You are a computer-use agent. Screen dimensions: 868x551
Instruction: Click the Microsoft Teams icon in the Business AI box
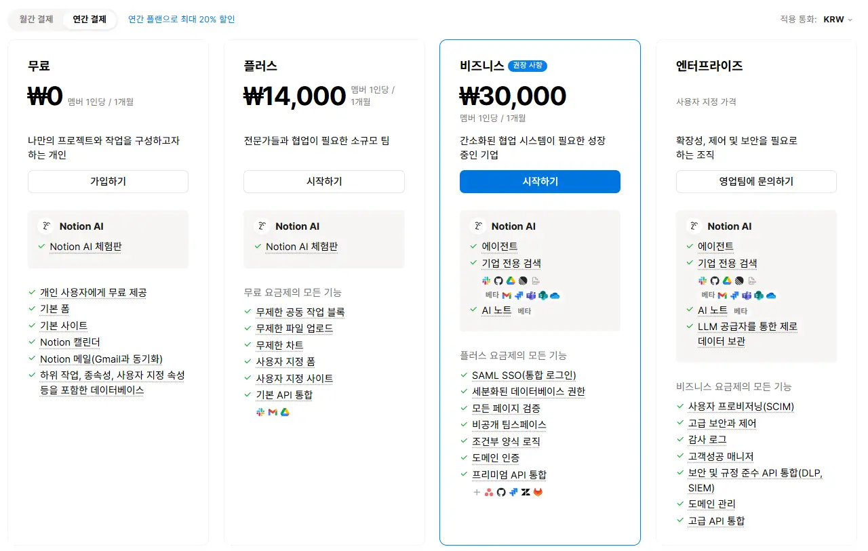click(x=530, y=295)
